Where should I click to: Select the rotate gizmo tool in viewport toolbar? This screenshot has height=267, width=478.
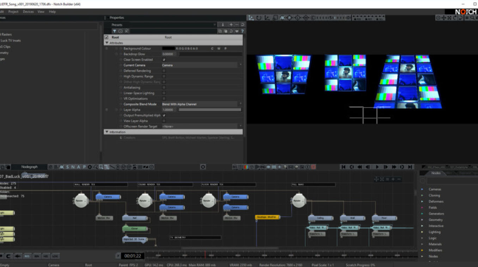coord(259,18)
